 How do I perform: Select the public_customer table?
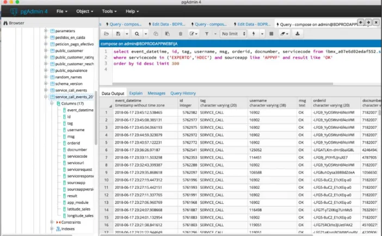click(69, 51)
